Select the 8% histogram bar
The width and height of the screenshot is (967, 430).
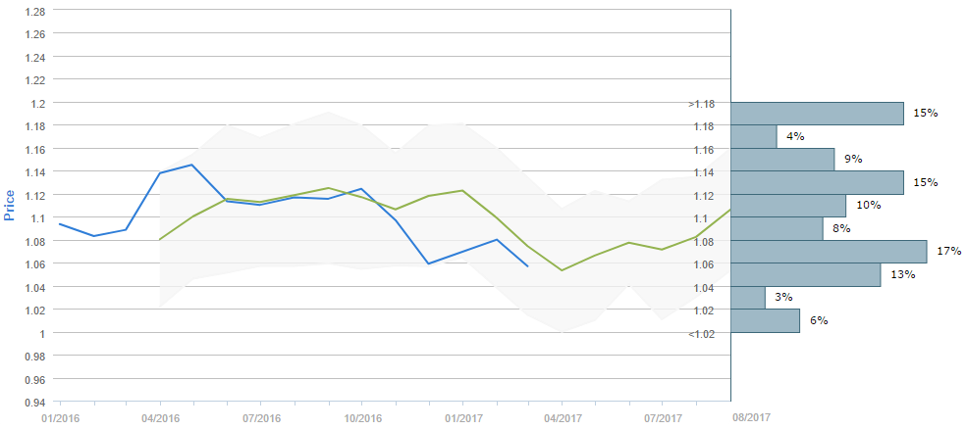pyautogui.click(x=777, y=228)
